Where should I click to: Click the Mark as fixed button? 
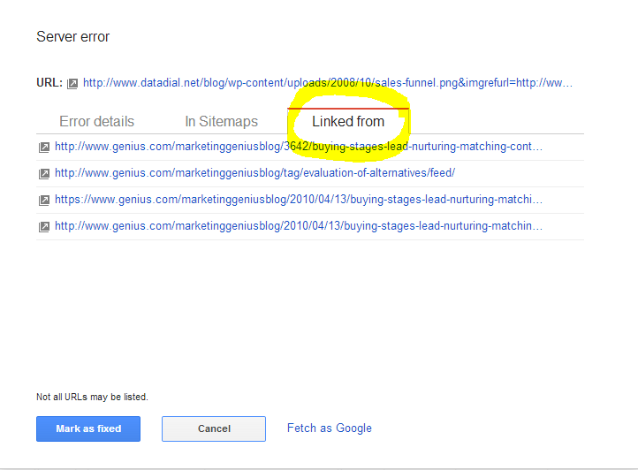pos(88,428)
